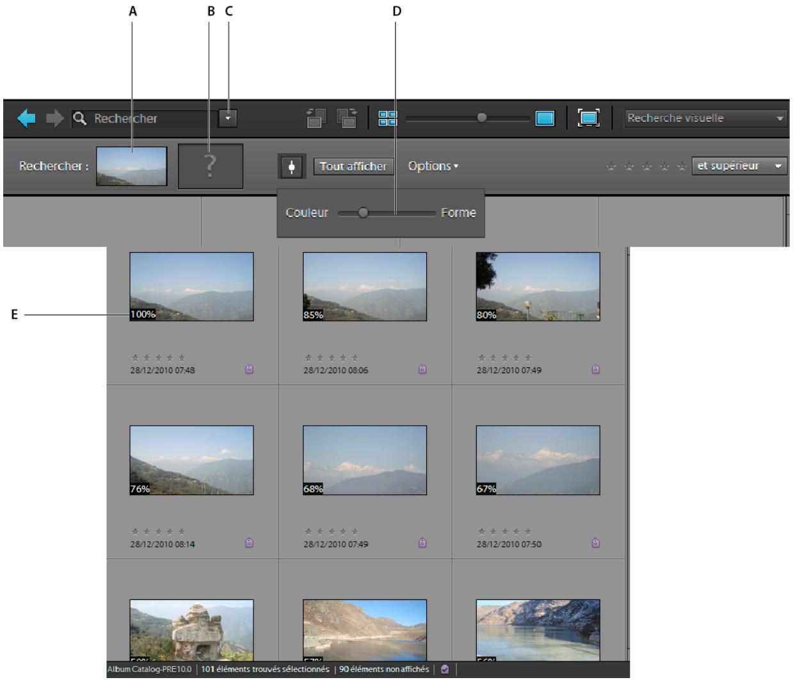Select small thumbnails grid icon
This screenshot has width=795, height=680.
coord(388,118)
